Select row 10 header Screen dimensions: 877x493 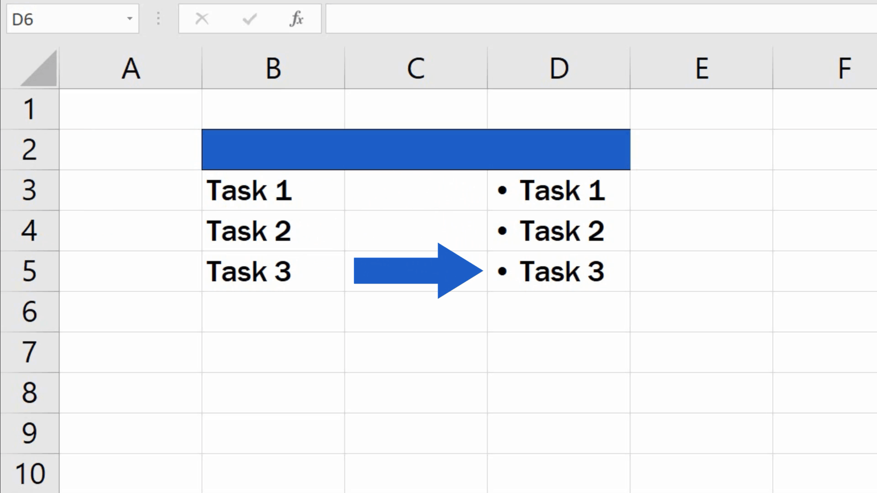click(29, 473)
